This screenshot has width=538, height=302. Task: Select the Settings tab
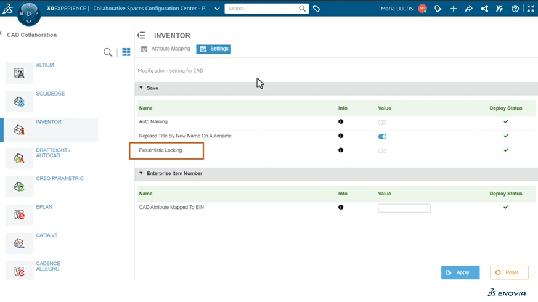point(214,49)
